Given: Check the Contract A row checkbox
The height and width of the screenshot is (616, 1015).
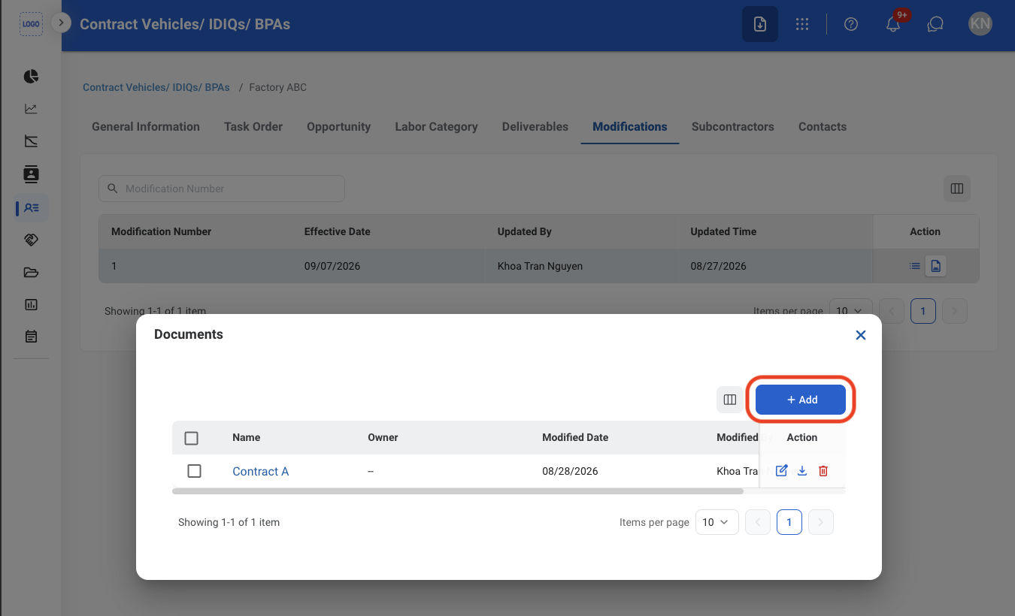Looking at the screenshot, I should click(x=194, y=471).
